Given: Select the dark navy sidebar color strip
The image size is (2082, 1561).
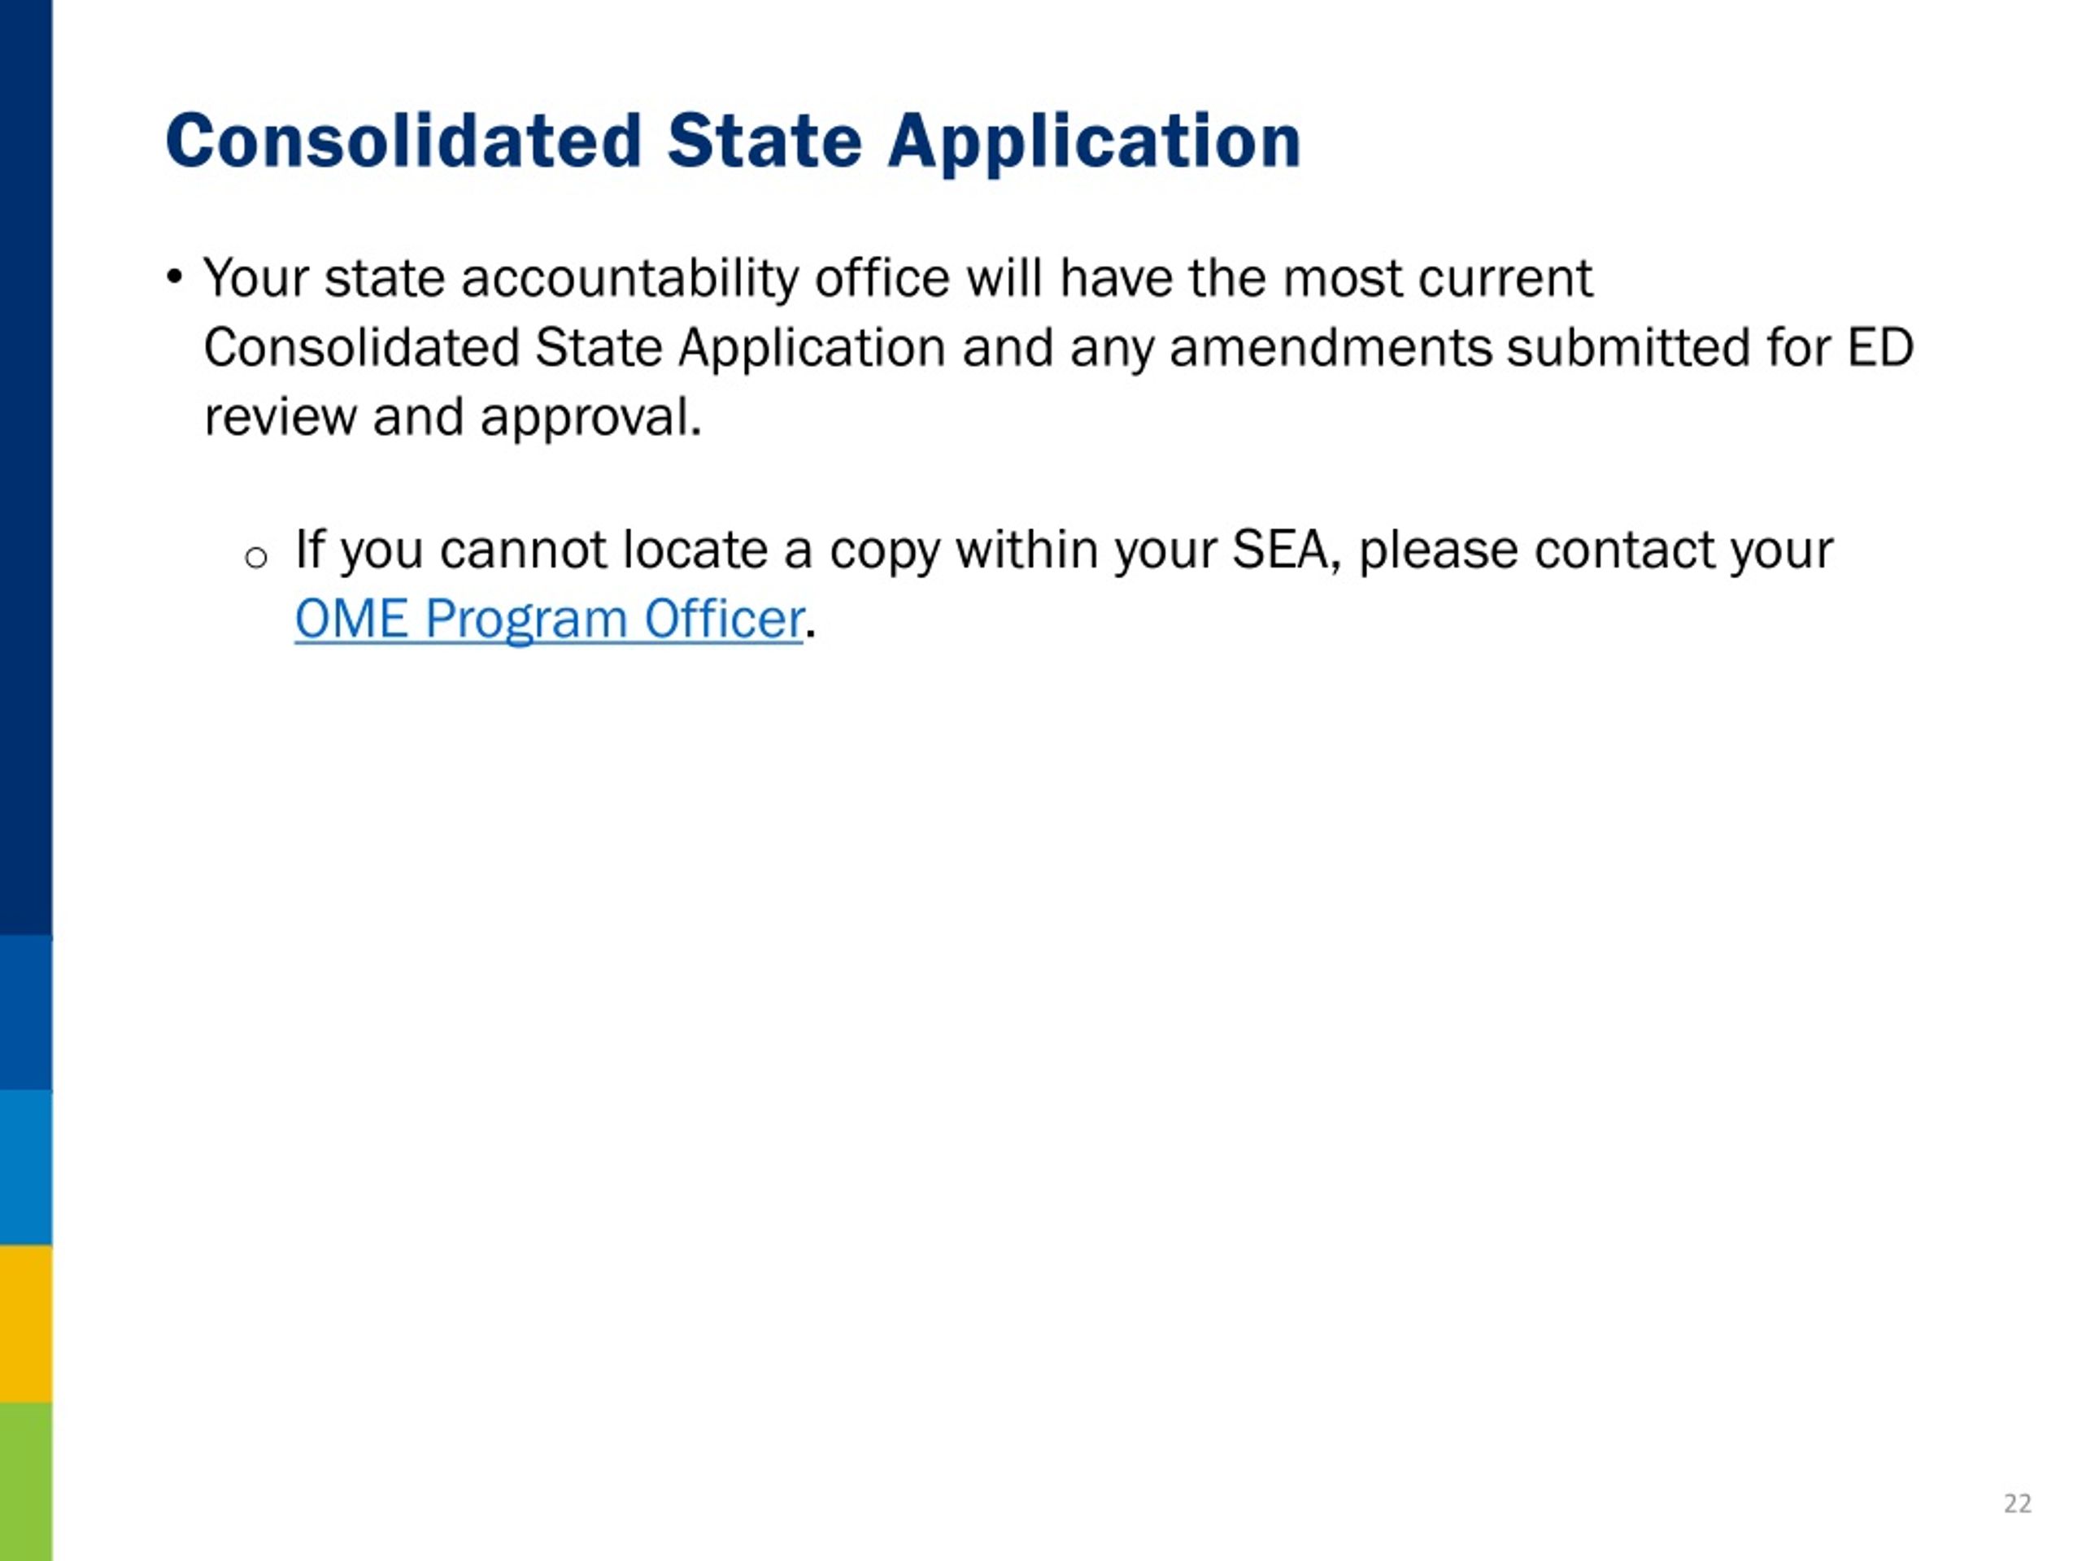Looking at the screenshot, I should 26,467.
